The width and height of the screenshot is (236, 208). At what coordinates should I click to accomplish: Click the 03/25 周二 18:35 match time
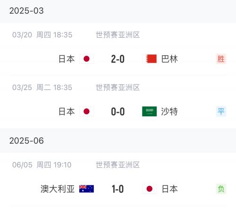(x=42, y=87)
